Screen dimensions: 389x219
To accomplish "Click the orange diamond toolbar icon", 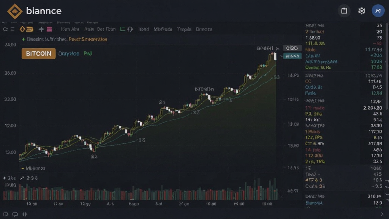I will tap(22, 29).
